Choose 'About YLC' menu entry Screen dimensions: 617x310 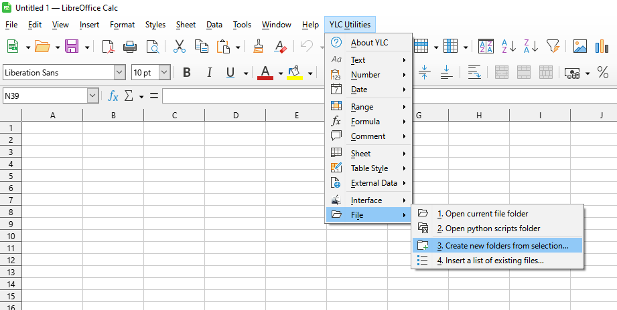(x=369, y=43)
